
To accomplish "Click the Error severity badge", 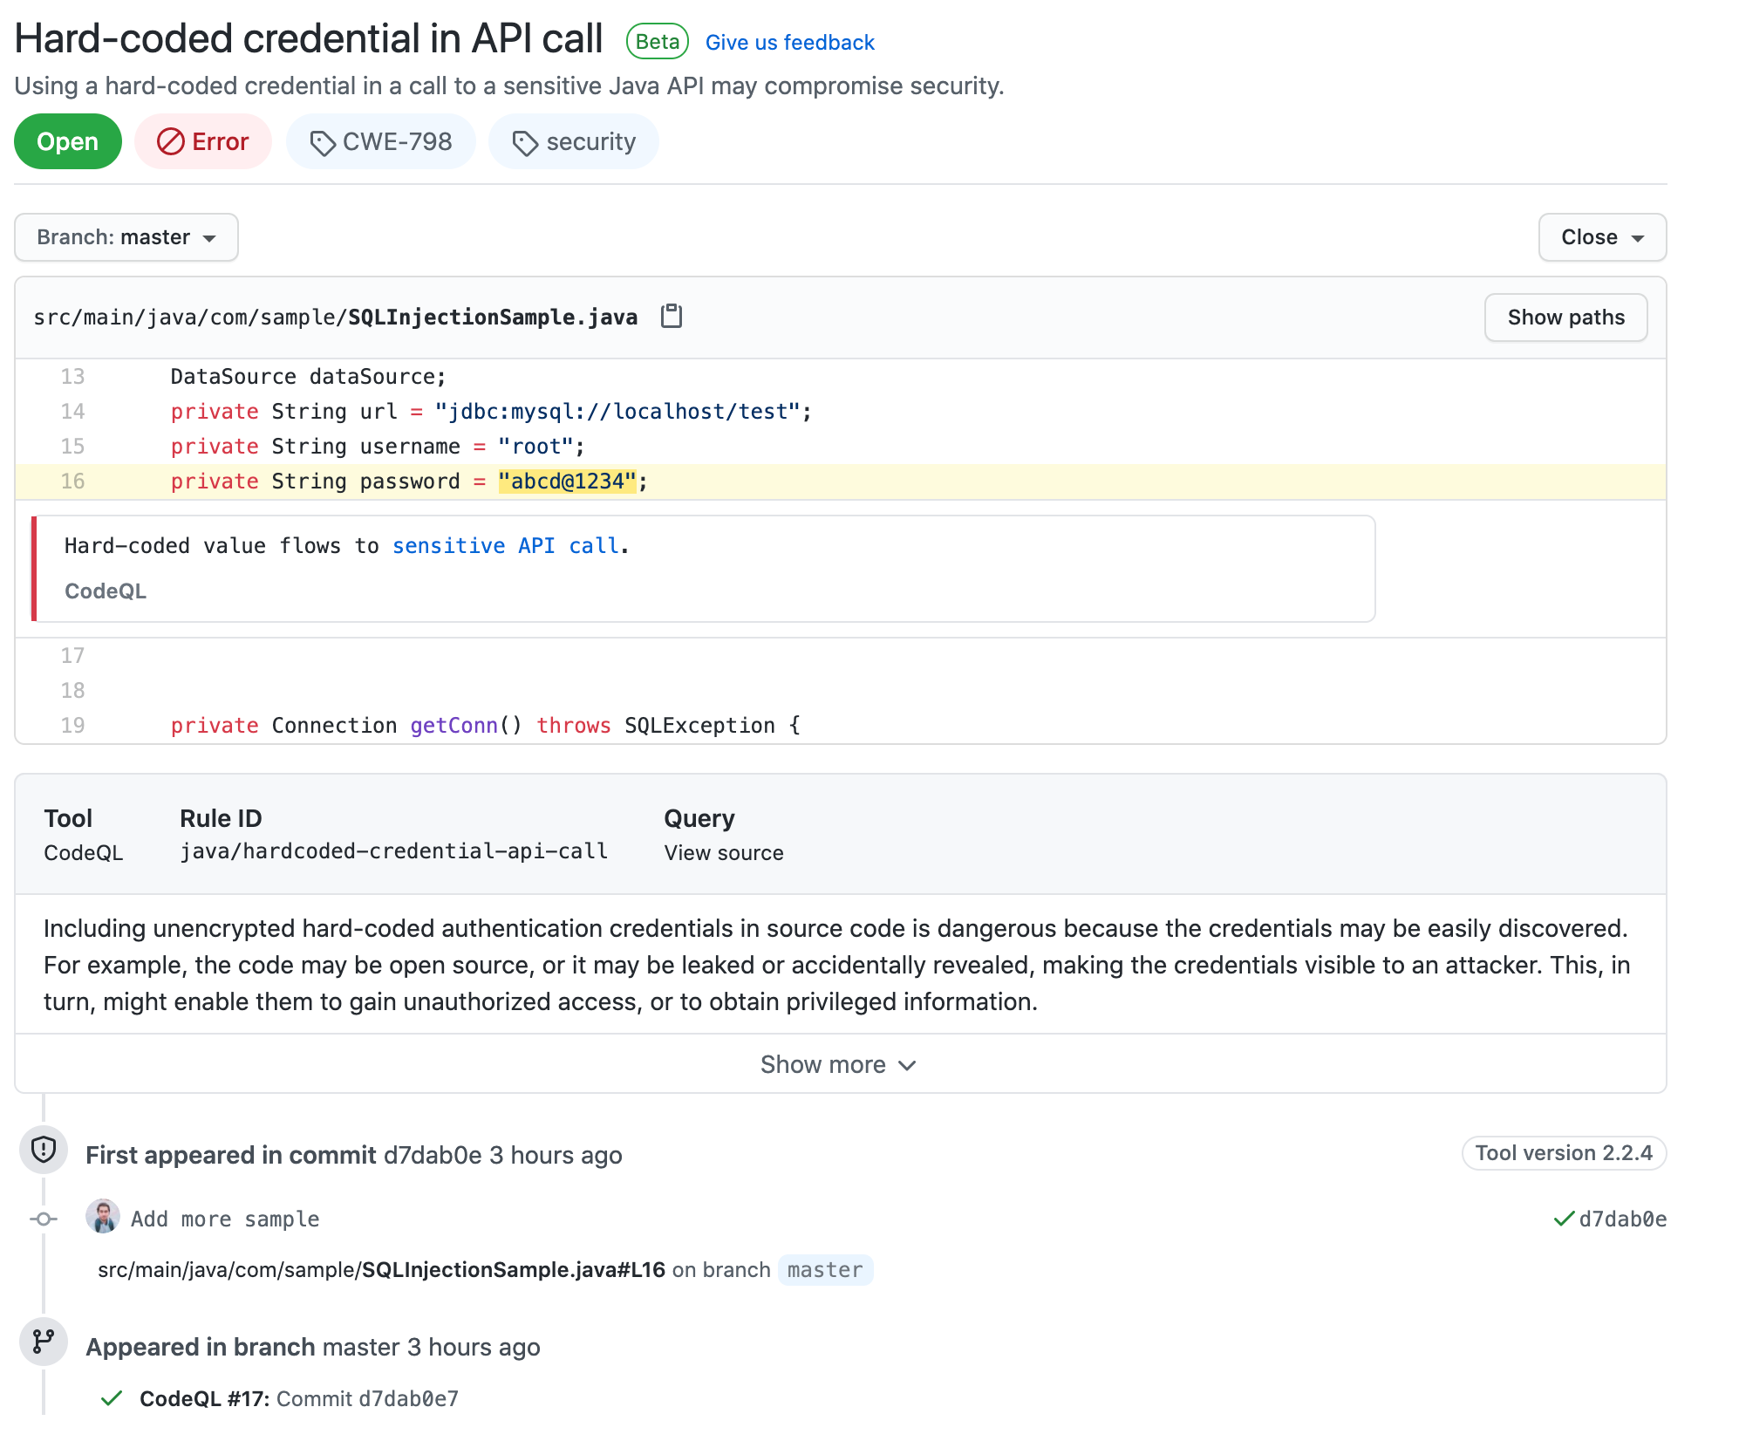I will (x=202, y=142).
